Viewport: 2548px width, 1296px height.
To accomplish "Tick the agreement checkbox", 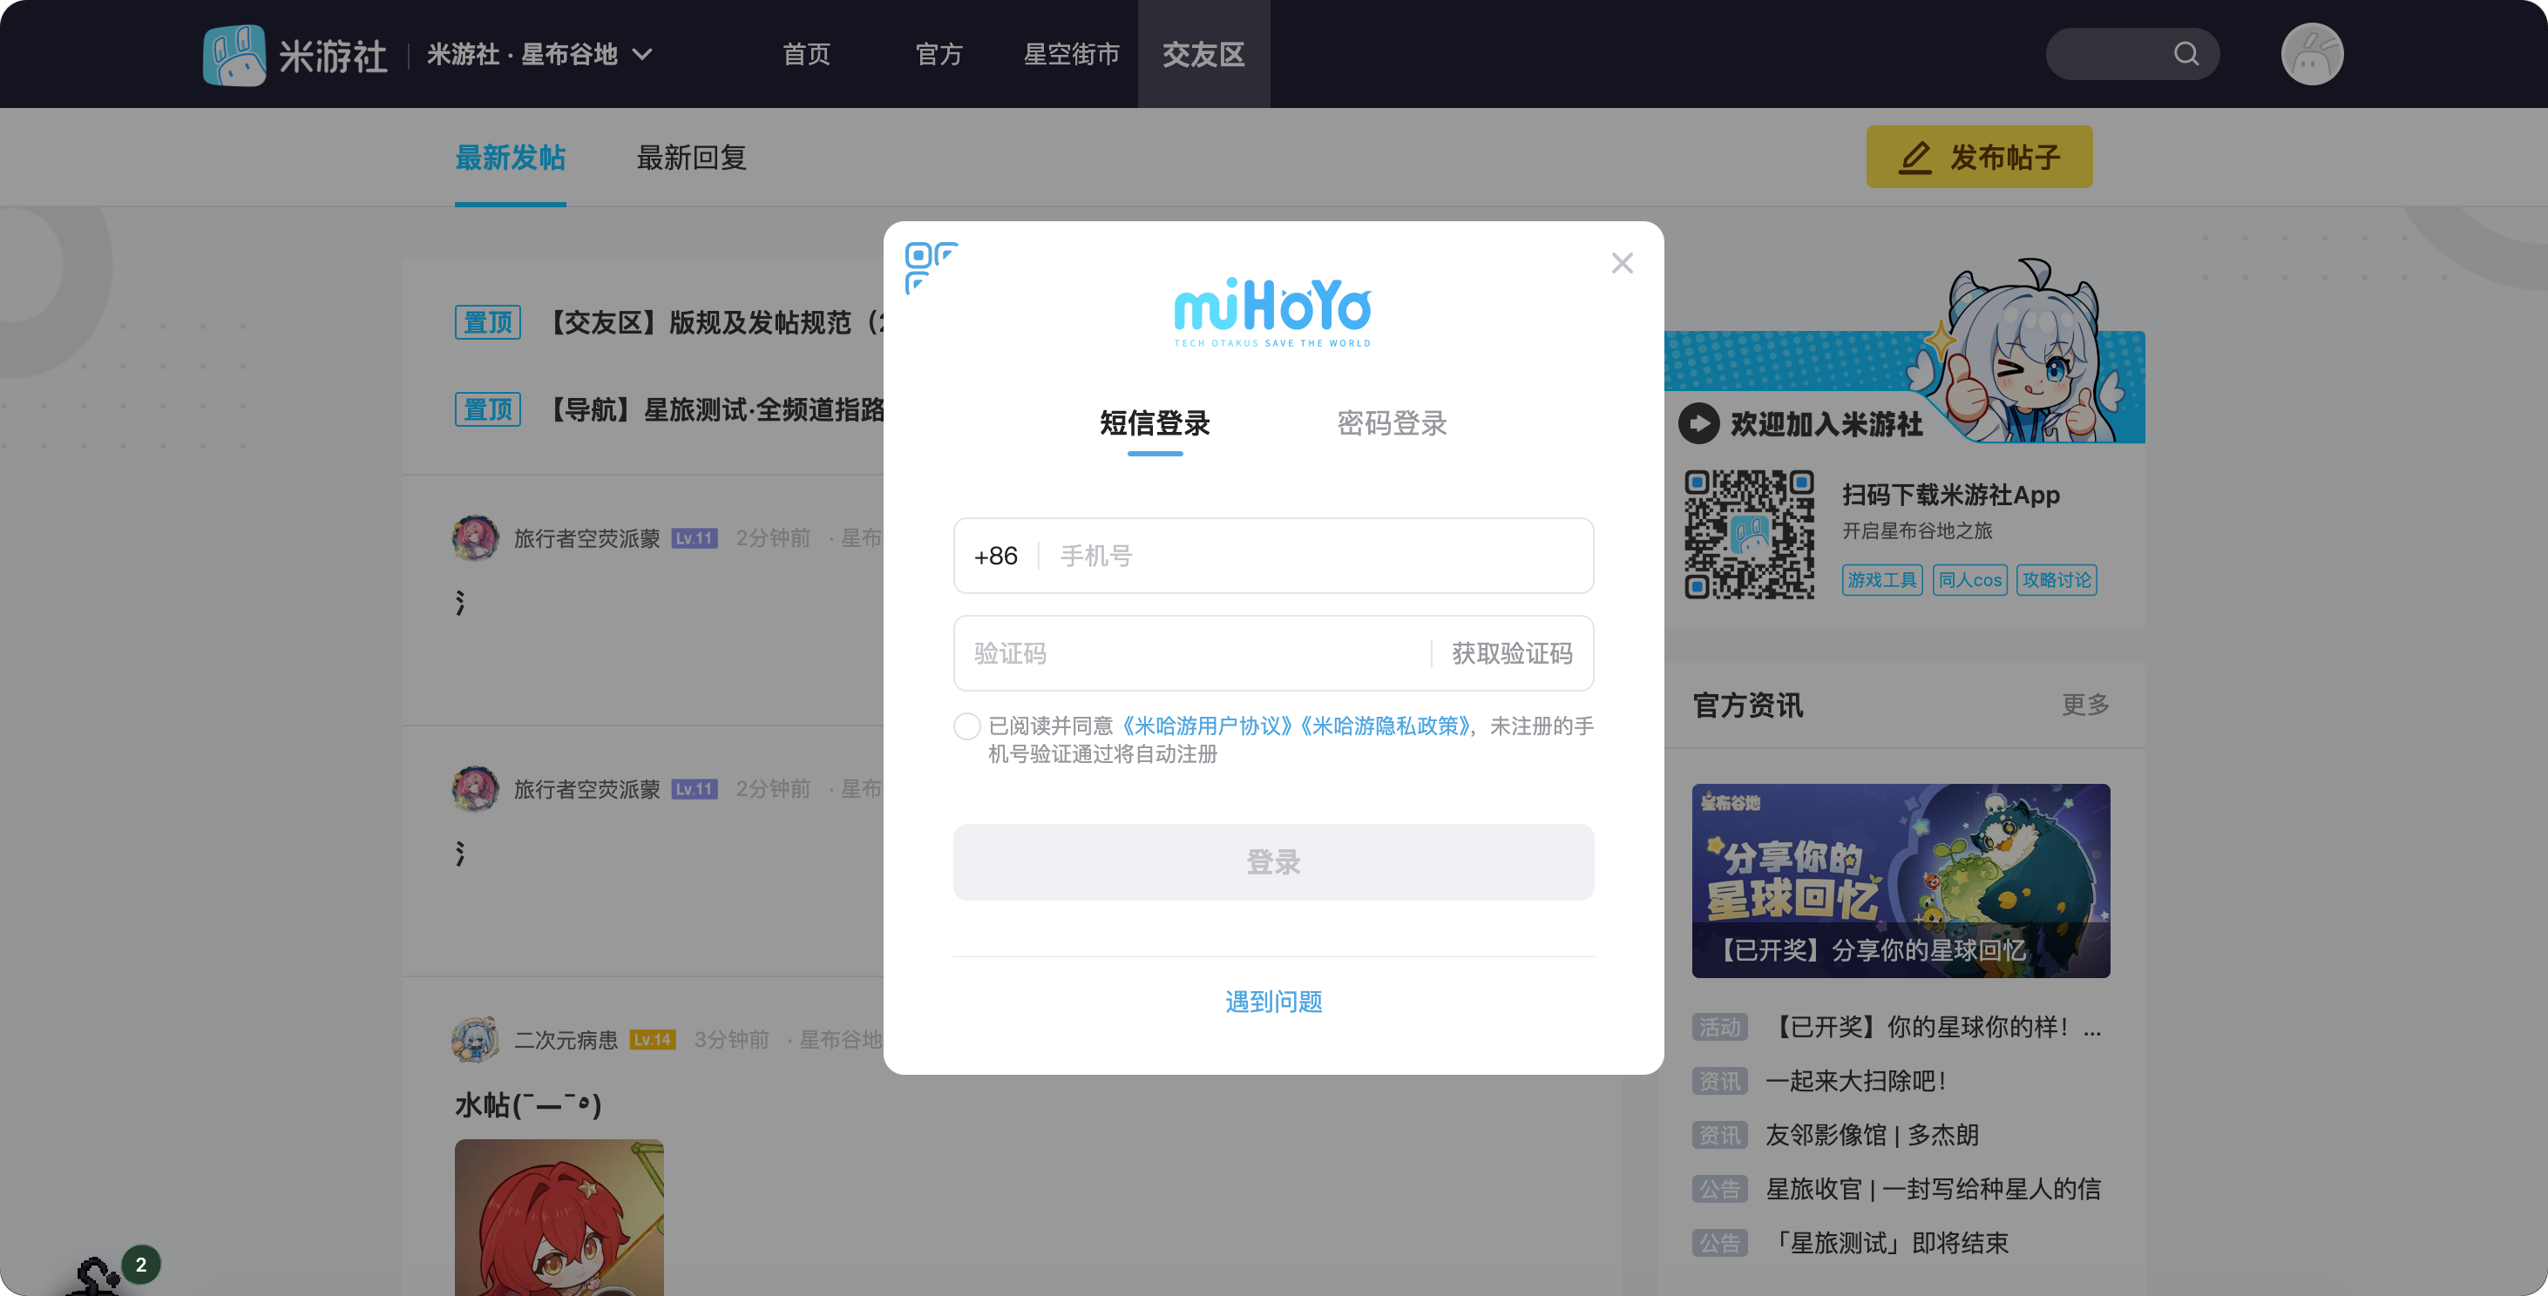I will coord(967,726).
